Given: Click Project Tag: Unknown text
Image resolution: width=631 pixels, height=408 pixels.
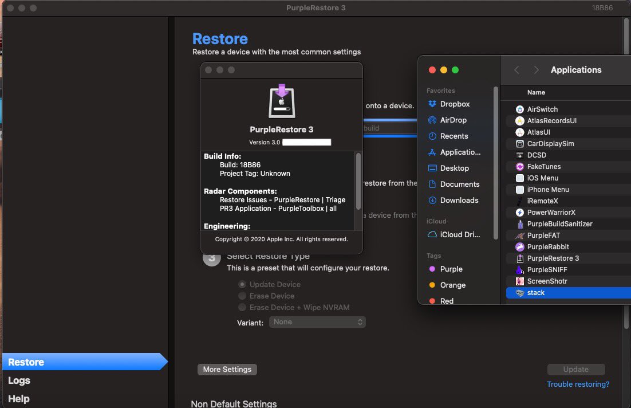Looking at the screenshot, I should [x=255, y=174].
